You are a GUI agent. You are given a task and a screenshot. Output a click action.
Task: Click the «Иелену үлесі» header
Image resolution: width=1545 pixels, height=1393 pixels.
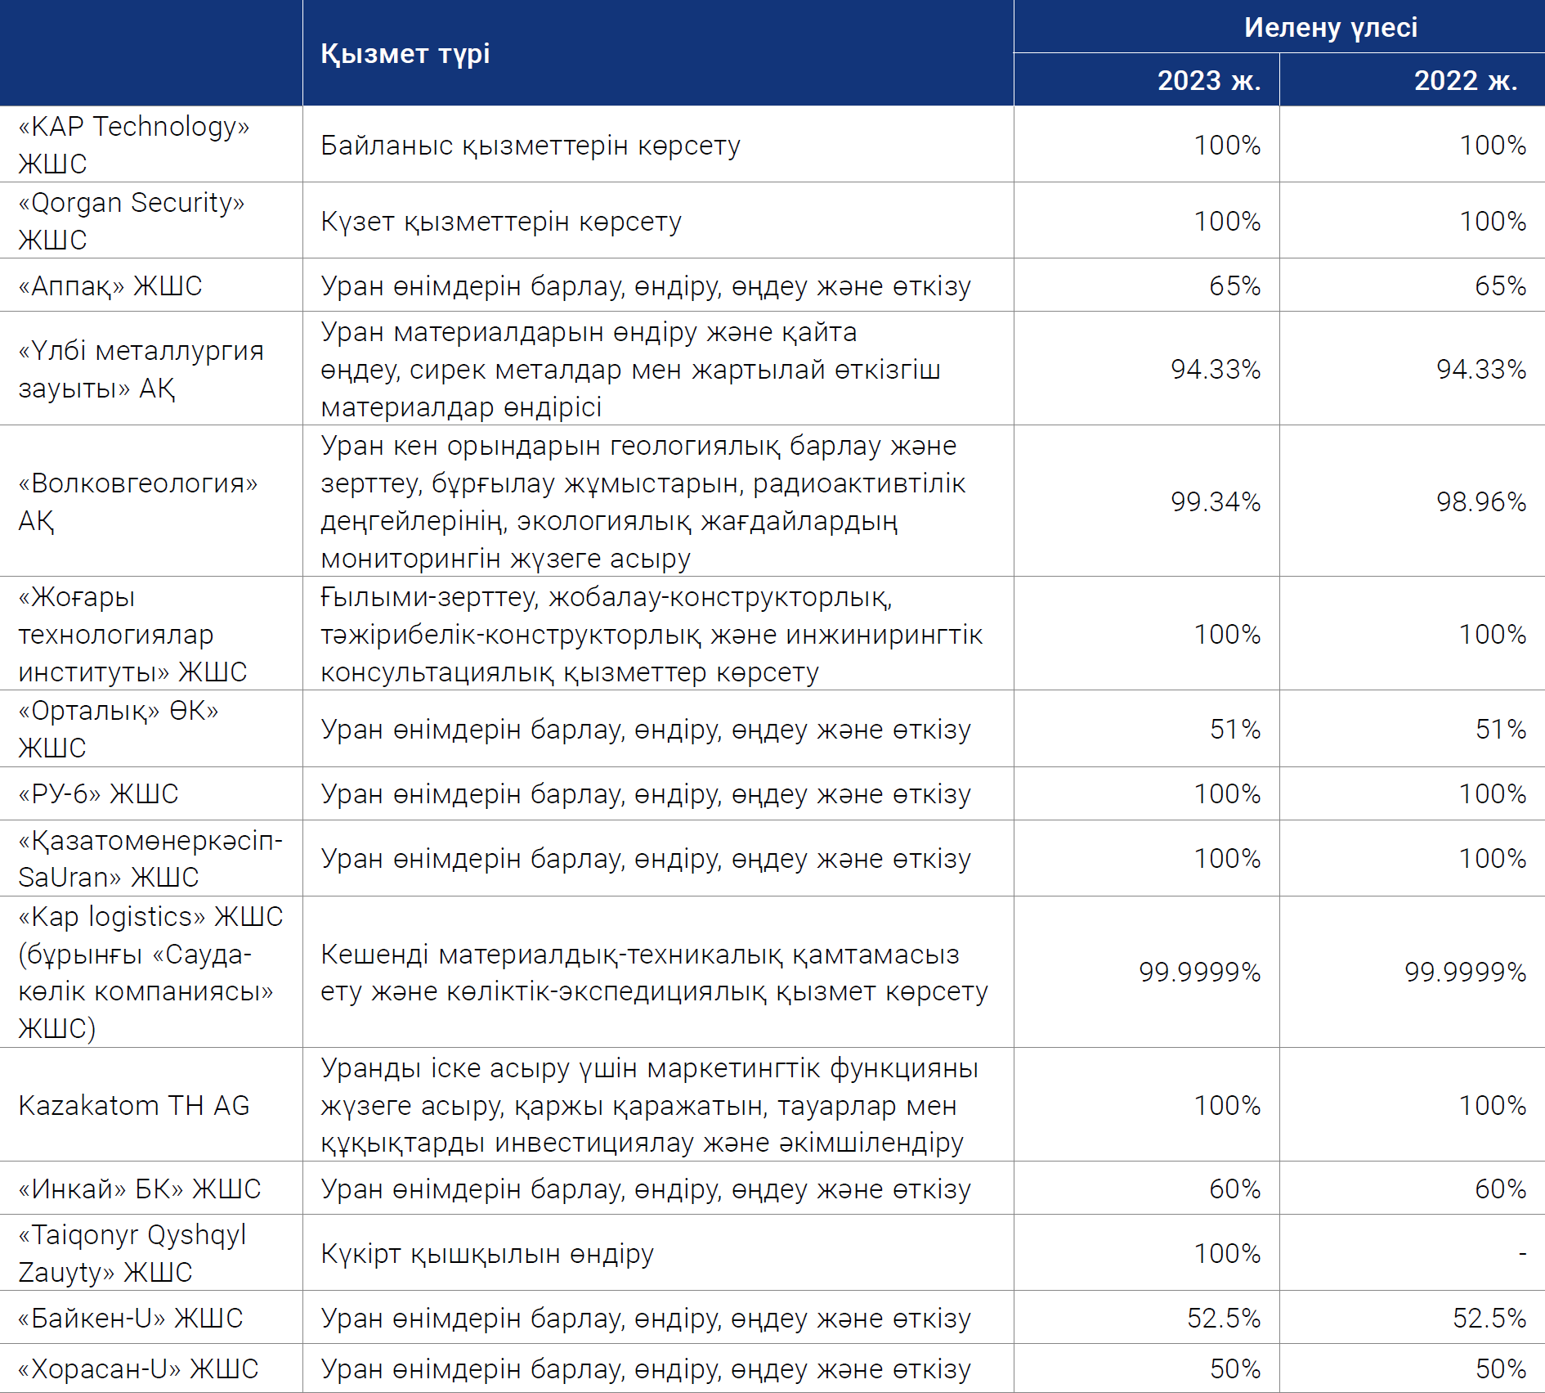pos(1331,27)
